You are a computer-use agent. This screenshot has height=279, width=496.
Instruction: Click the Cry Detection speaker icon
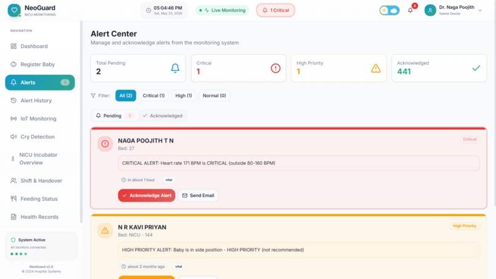(14, 136)
